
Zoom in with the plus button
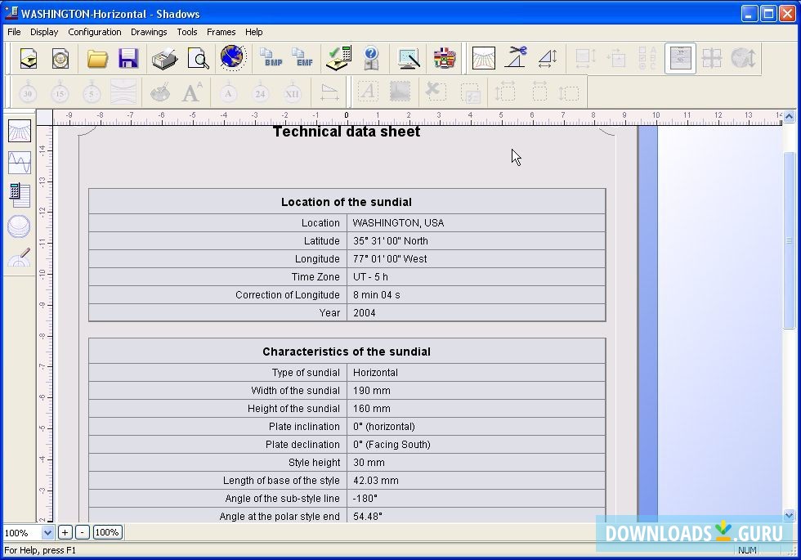(65, 532)
